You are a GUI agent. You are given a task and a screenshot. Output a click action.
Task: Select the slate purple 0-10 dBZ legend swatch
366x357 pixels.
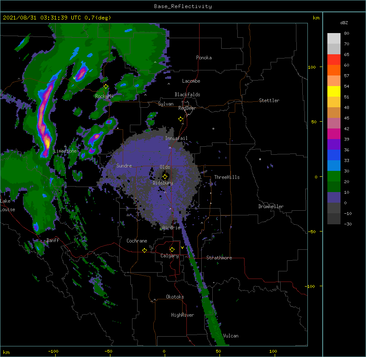coord(334,198)
